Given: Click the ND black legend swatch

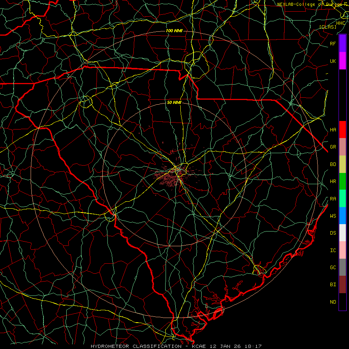Looking at the screenshot, I should [x=342, y=302].
